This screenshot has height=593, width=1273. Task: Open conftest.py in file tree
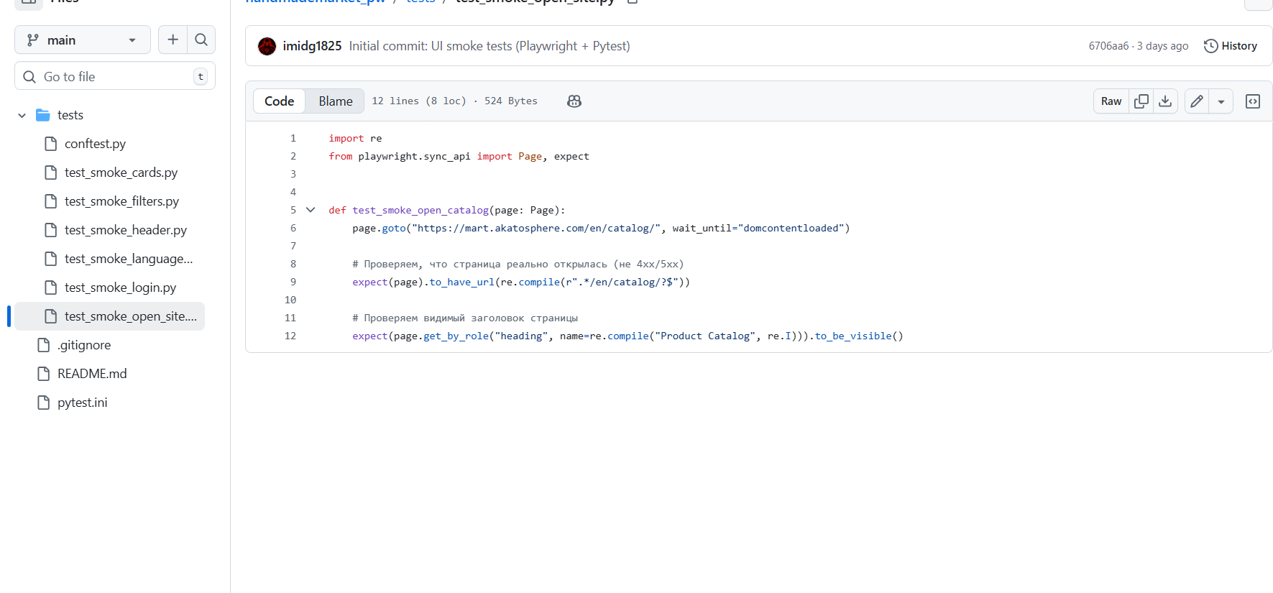click(95, 144)
